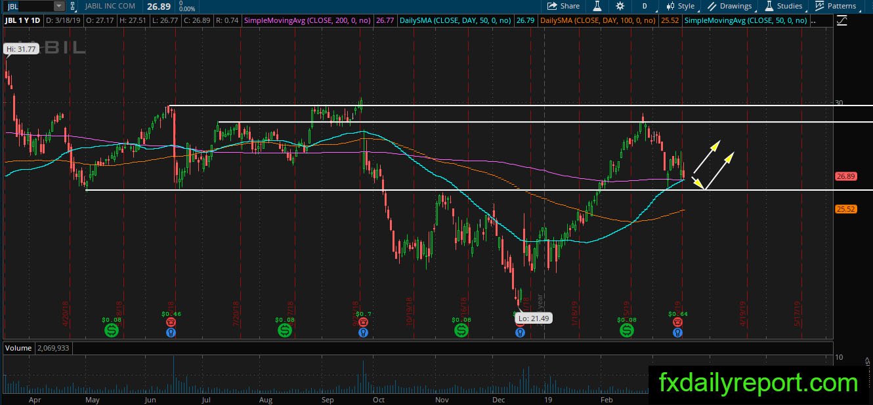The width and height of the screenshot is (873, 405).
Task: Open the Patterns menu
Action: pos(836,6)
